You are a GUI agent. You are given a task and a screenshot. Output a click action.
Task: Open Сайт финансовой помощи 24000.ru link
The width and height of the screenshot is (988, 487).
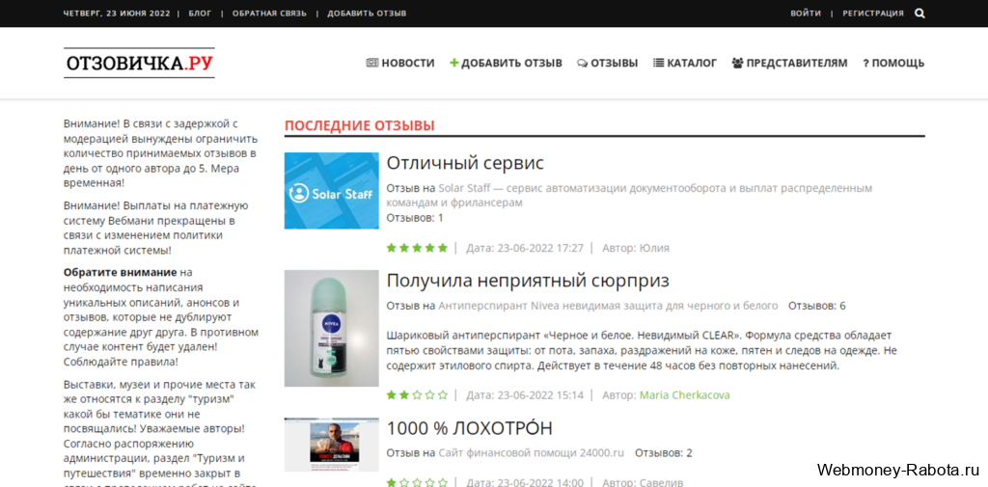[532, 452]
